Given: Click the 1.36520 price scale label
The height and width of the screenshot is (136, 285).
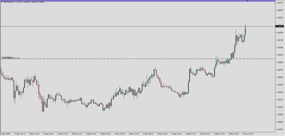Looking at the screenshot, I should pos(280,18).
